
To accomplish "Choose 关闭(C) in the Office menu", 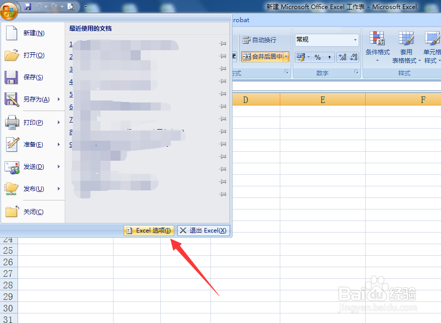I will point(33,212).
